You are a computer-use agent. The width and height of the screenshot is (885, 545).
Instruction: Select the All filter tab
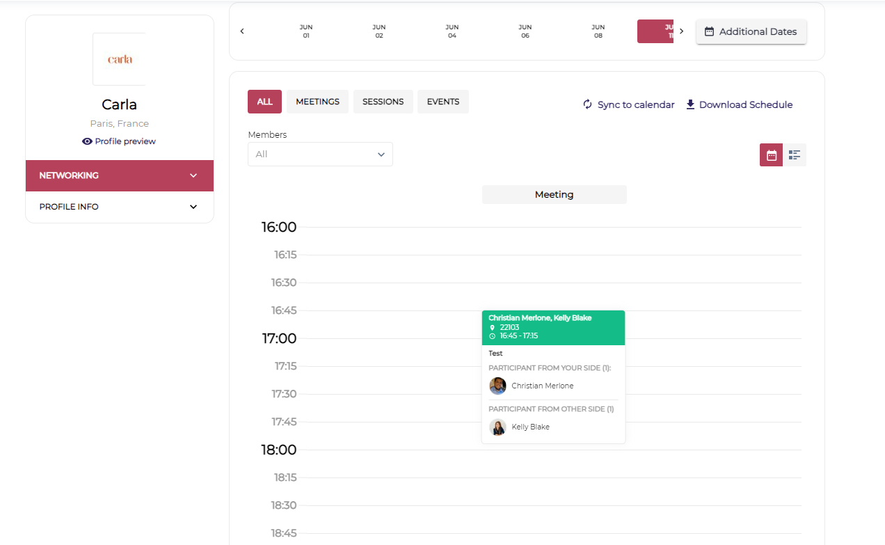(x=264, y=102)
